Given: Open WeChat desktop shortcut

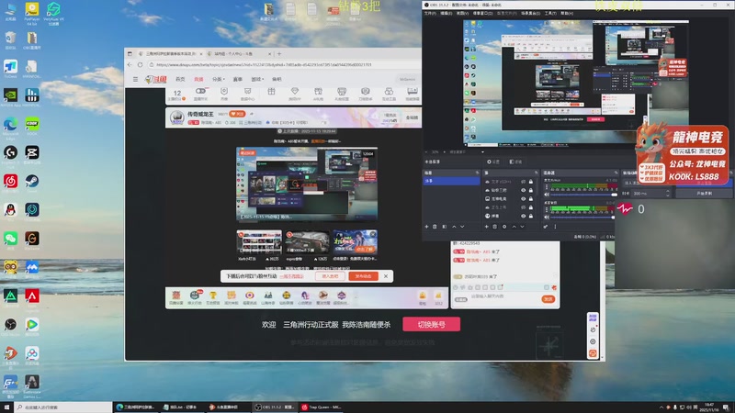Looking at the screenshot, I should point(10,239).
